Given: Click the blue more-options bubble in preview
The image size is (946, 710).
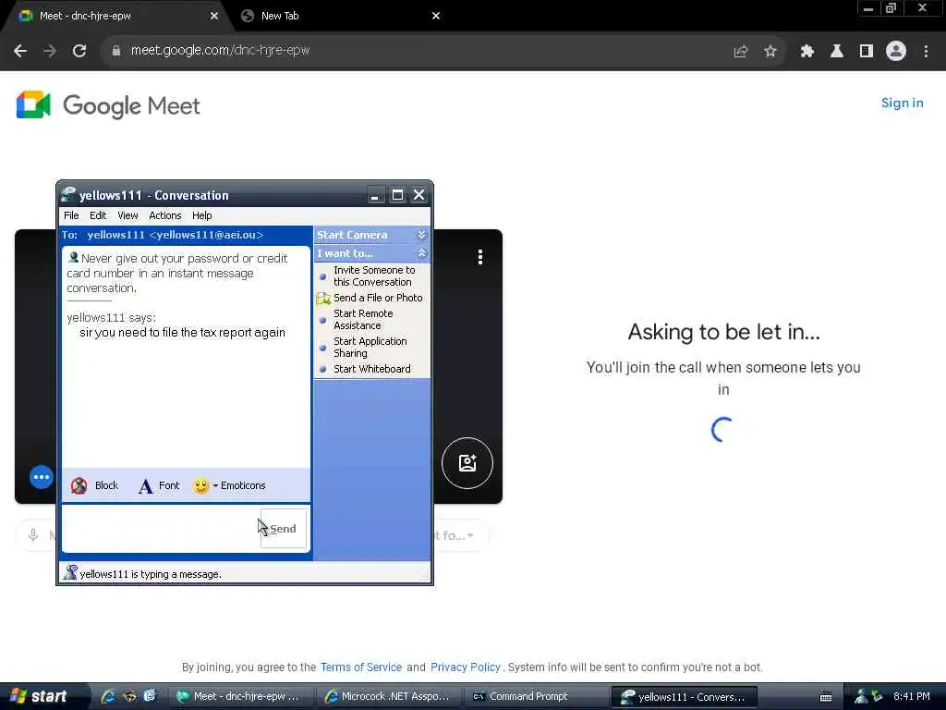Looking at the screenshot, I should point(41,477).
